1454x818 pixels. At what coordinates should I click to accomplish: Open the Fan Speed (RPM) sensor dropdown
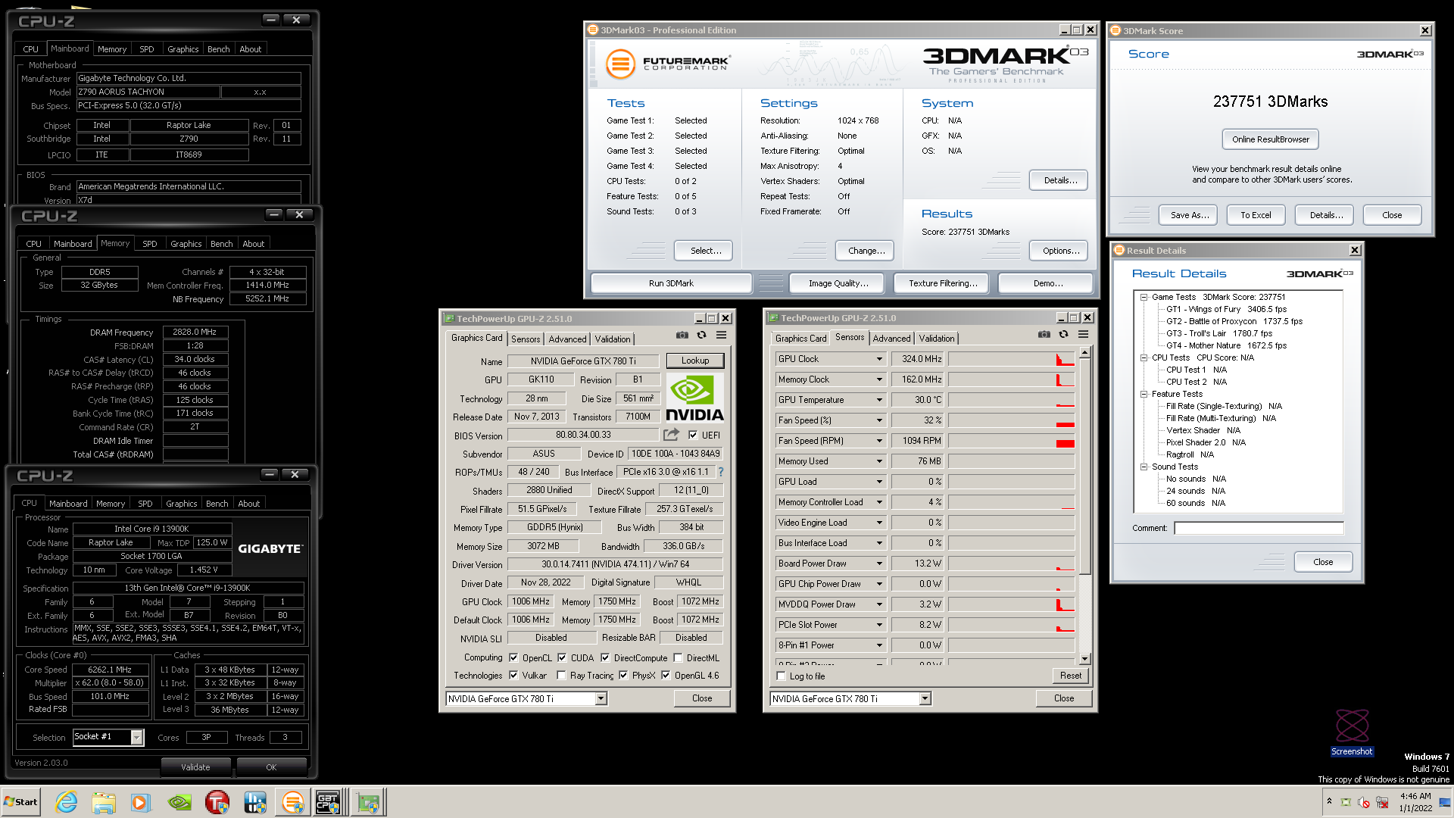879,441
